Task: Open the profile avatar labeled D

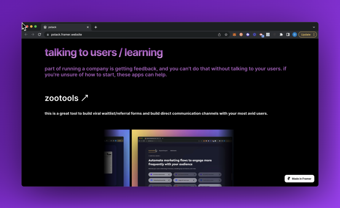Action: [295, 34]
